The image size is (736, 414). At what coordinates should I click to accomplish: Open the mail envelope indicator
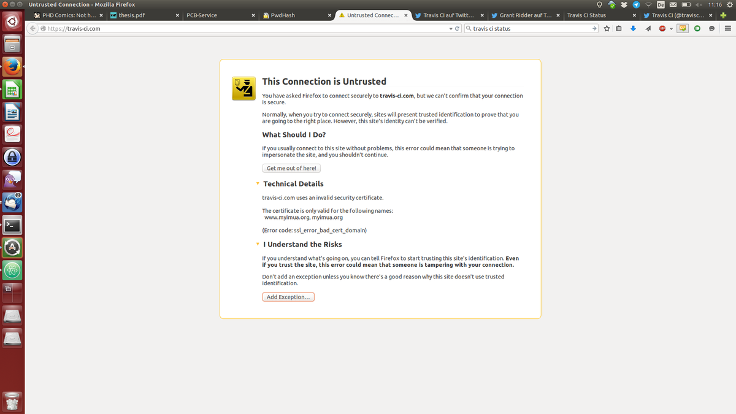click(x=673, y=5)
